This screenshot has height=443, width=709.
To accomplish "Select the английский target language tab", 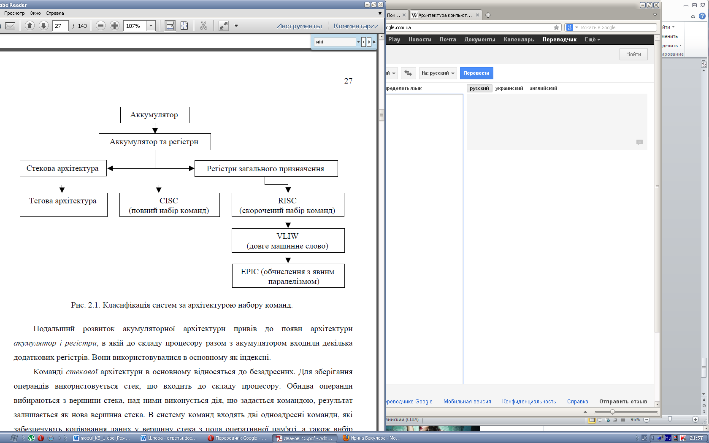I will click(544, 88).
